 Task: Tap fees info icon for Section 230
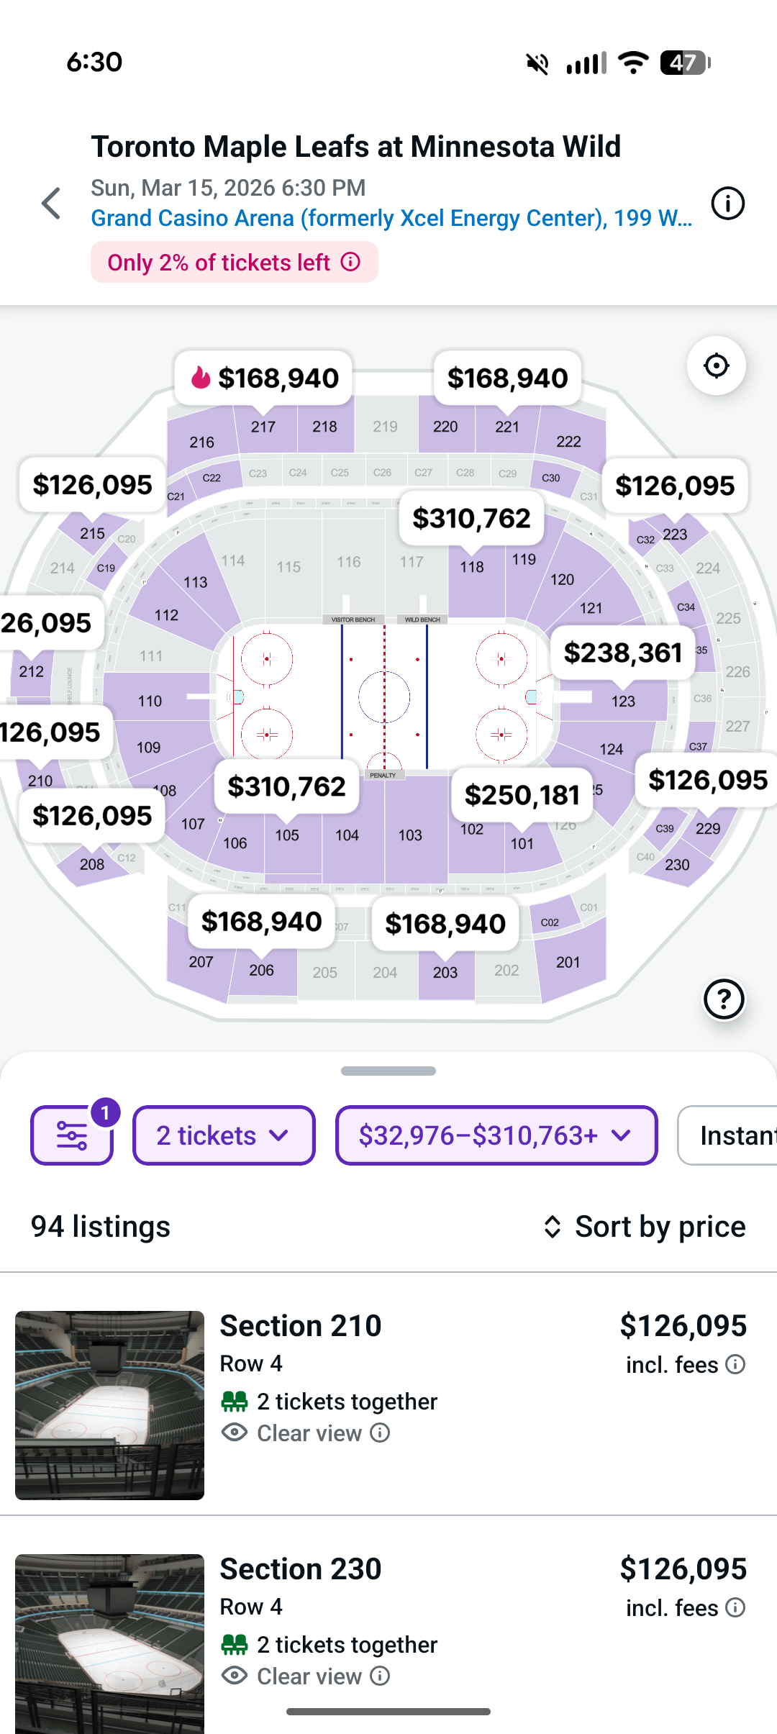pos(735,1607)
